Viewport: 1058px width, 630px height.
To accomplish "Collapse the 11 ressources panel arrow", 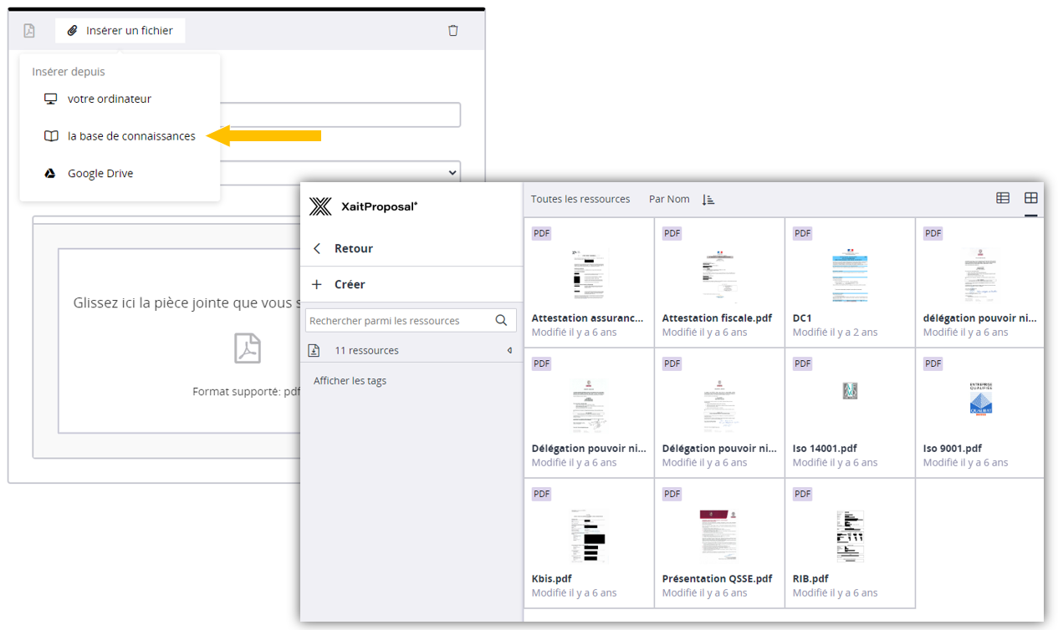I will pyautogui.click(x=509, y=350).
